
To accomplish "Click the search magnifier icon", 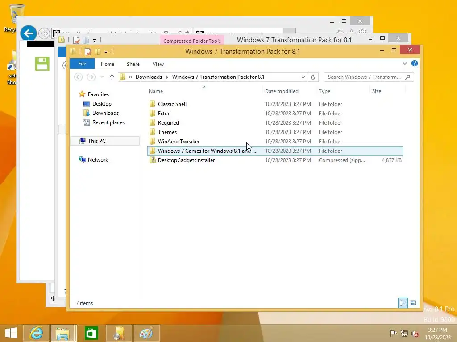I will pyautogui.click(x=408, y=77).
